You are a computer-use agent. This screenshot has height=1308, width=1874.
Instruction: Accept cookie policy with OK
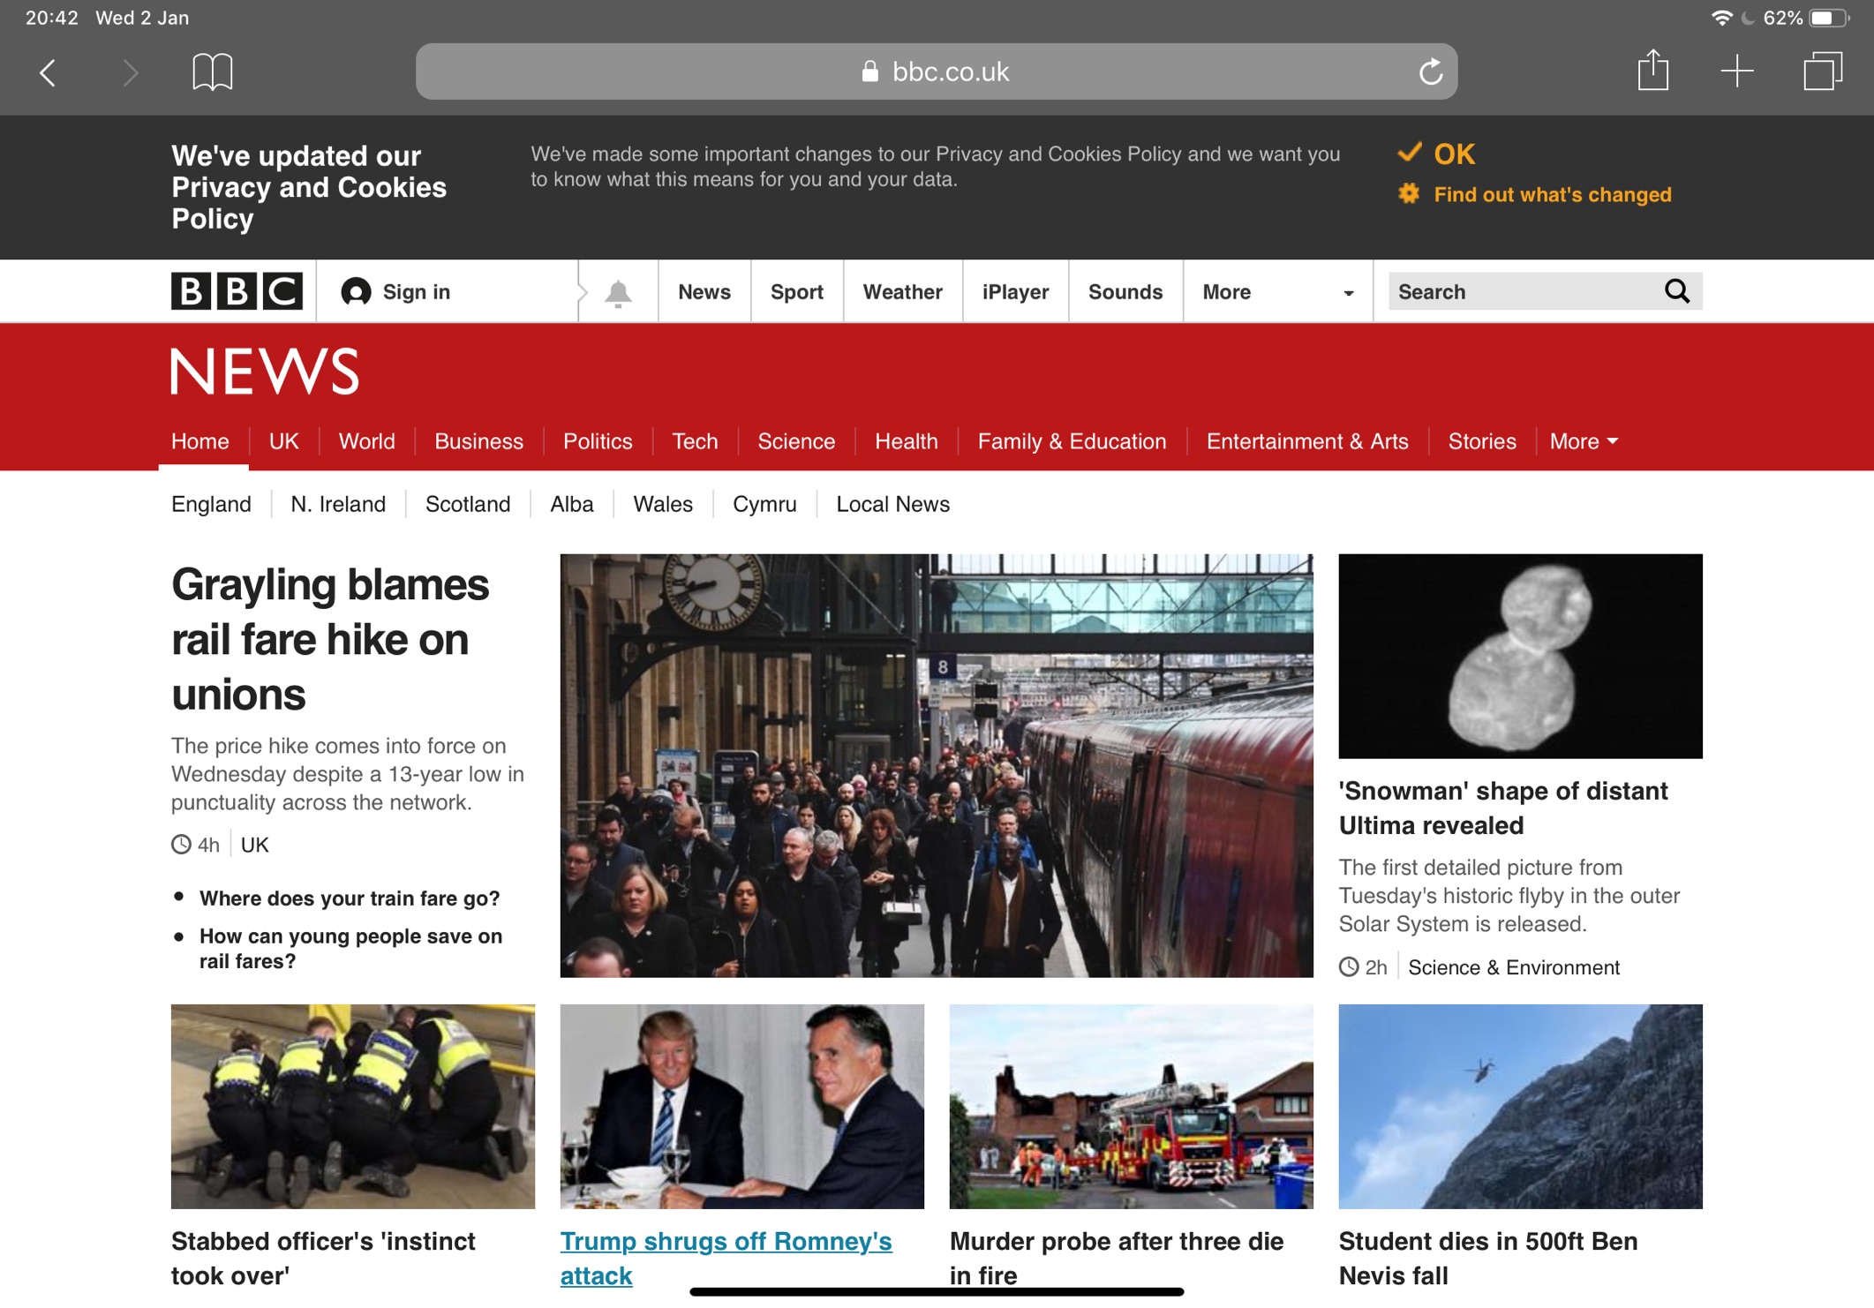click(x=1453, y=154)
